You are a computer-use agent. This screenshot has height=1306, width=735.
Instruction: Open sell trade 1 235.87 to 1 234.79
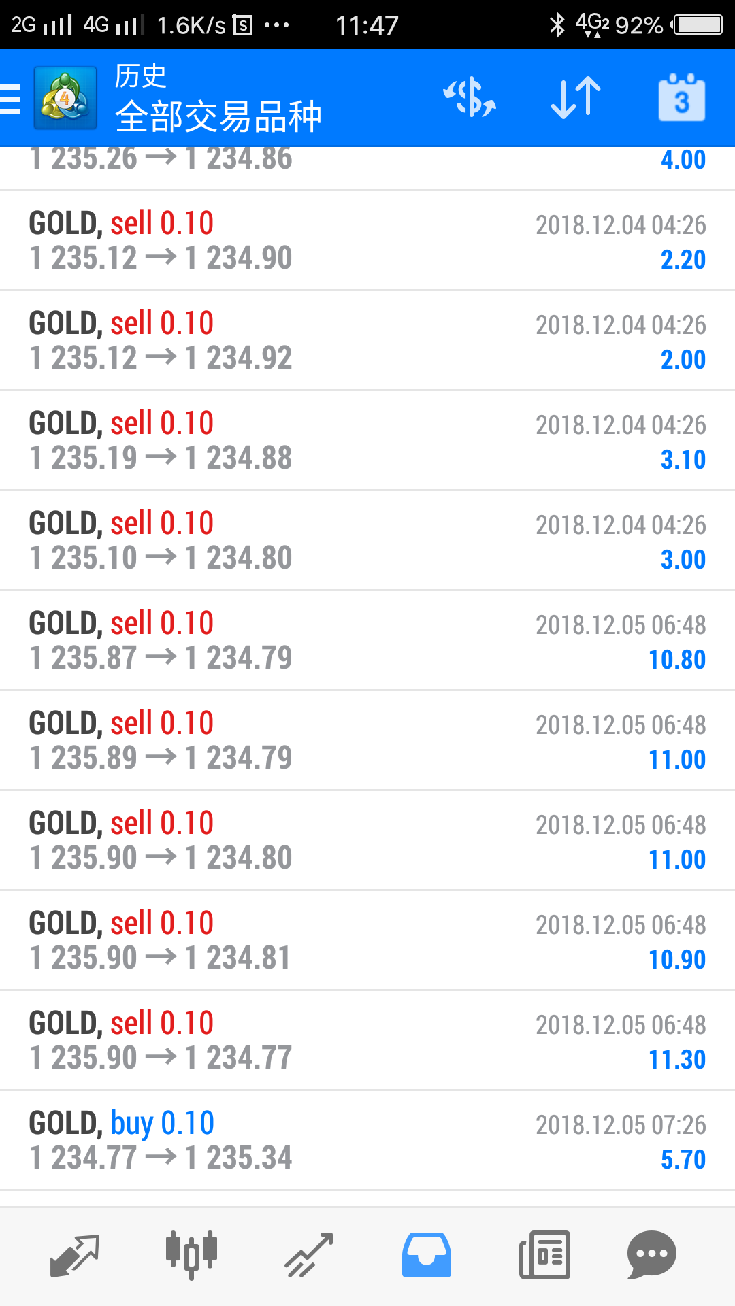click(x=367, y=641)
